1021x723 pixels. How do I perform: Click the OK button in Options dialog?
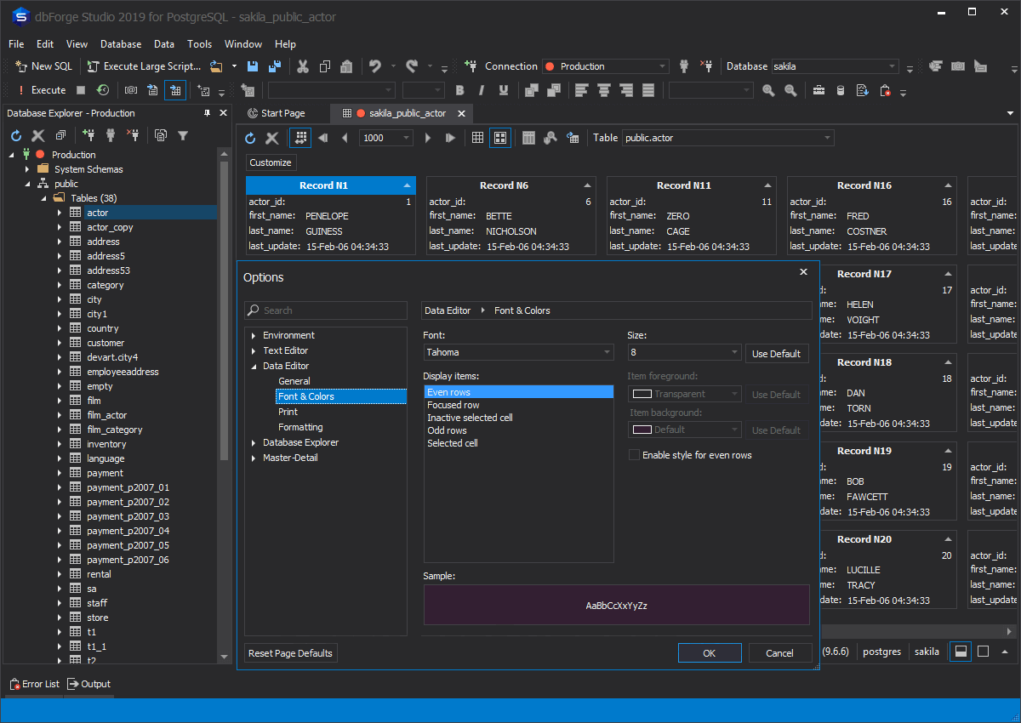(x=709, y=652)
